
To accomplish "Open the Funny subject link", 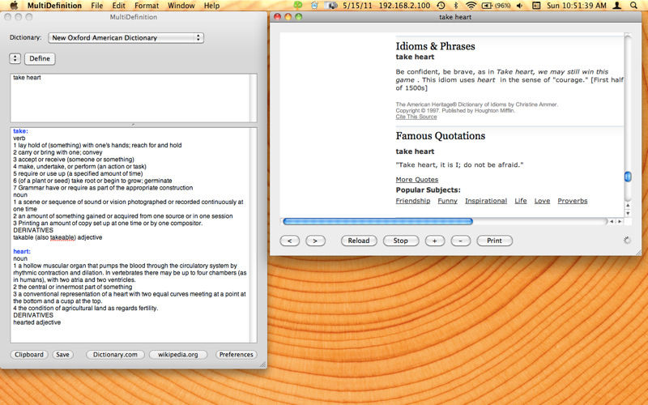I will coord(448,201).
